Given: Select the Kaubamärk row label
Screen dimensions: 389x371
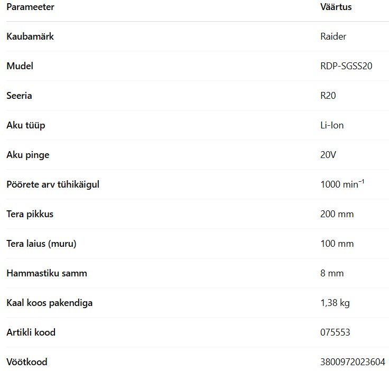Looking at the screenshot, I should 30,36.
